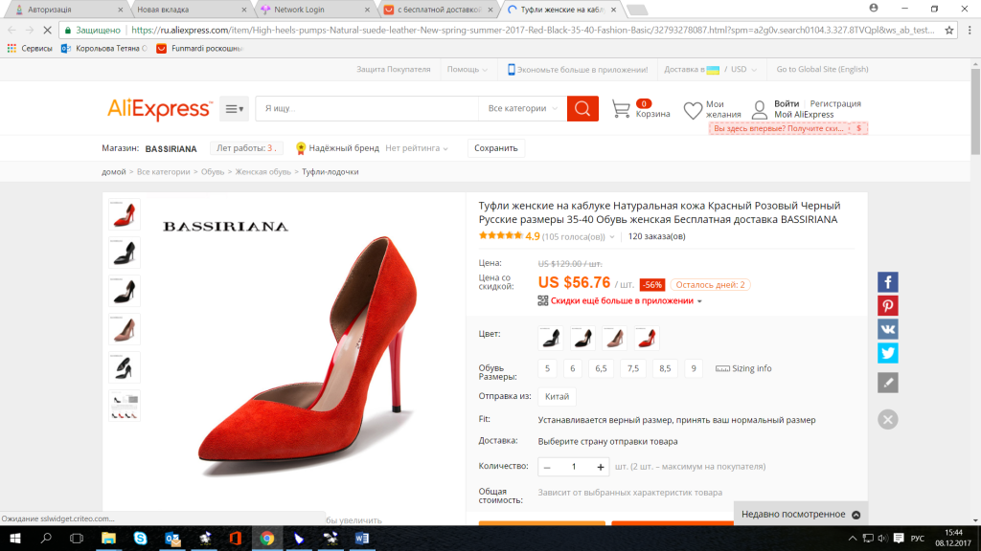Share product on Facebook
Viewport: 981px width, 551px height.
(x=888, y=281)
